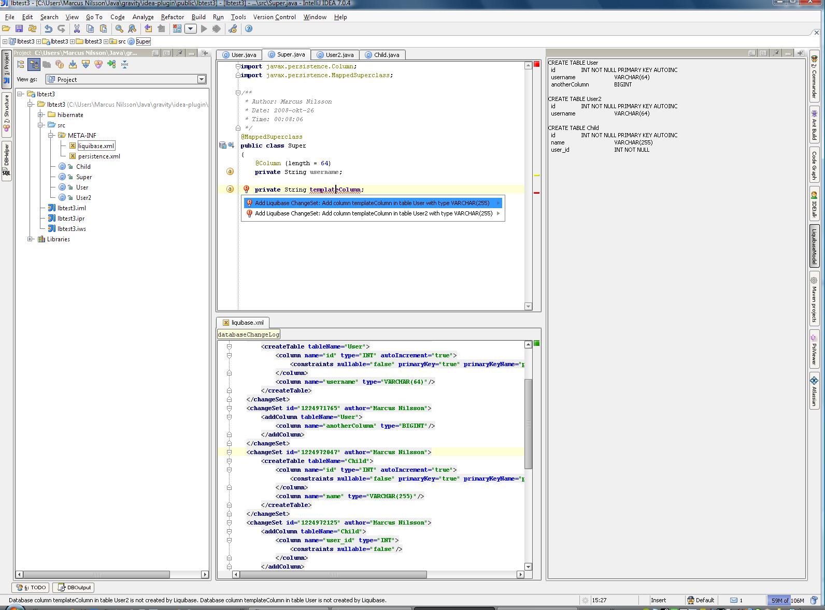Select the liquibase.xml editor tab

click(243, 323)
